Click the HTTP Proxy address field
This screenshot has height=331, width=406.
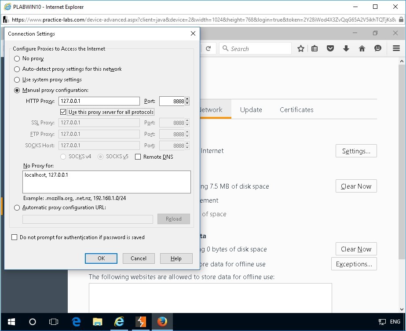99,102
